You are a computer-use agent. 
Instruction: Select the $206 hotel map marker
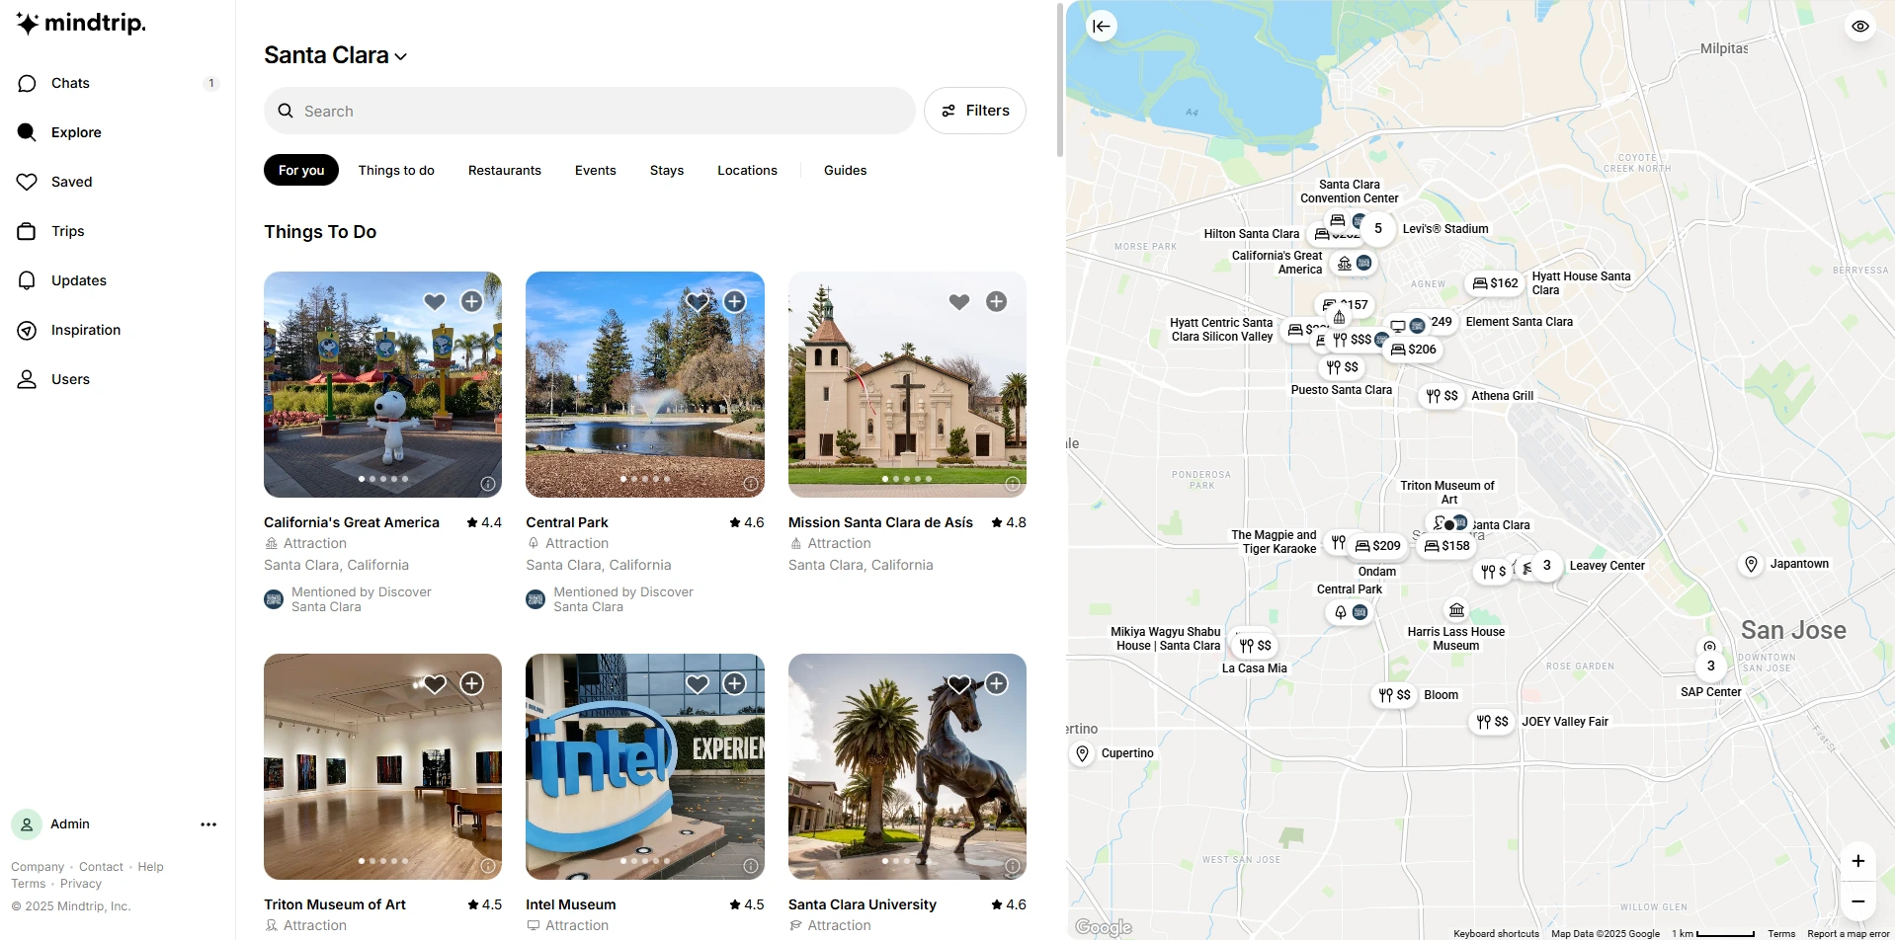(1413, 350)
